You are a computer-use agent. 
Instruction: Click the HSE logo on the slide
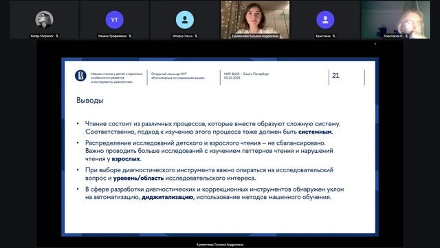80,76
